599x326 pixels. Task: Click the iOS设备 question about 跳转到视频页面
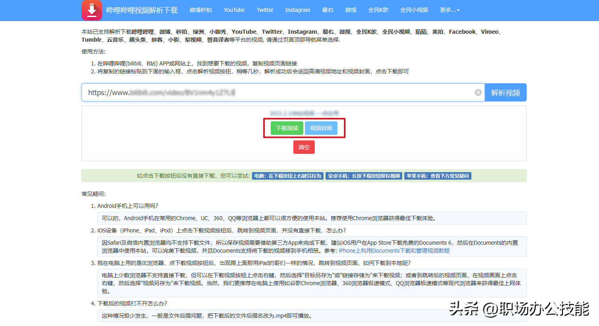(x=222, y=230)
